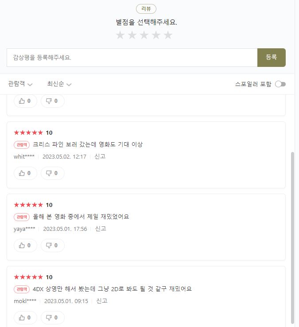
Task: Select the 리뷰 tab label
Action: pyautogui.click(x=146, y=9)
